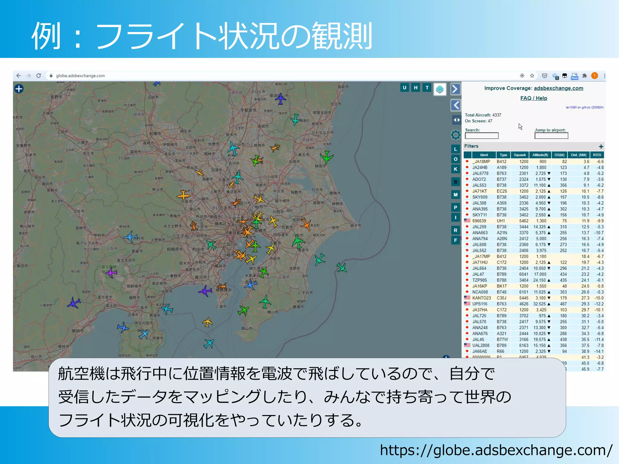Click the Pocket extension icon
Image resolution: width=619 pixels, height=464 pixels.
(x=545, y=76)
